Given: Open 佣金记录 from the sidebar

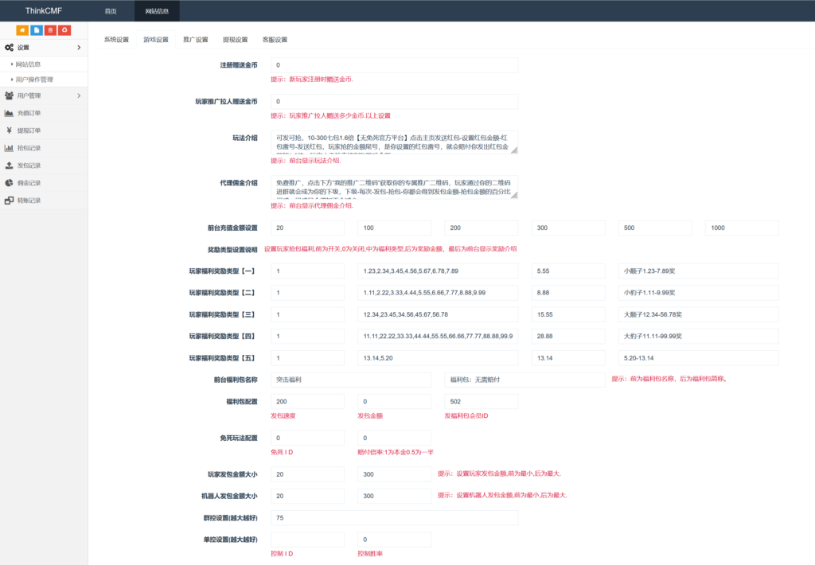Looking at the screenshot, I should (29, 183).
